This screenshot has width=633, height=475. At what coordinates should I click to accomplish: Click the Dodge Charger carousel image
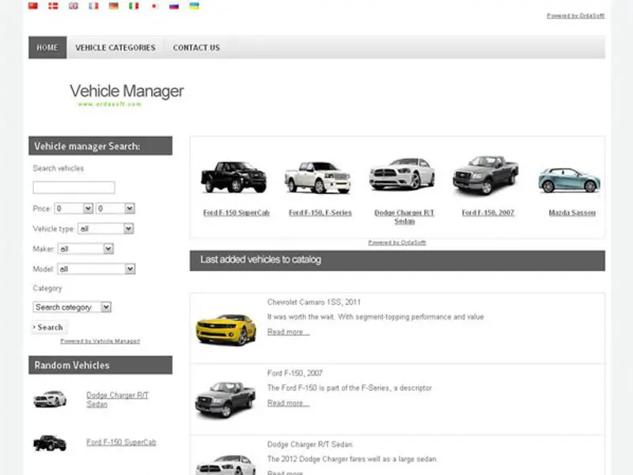pos(402,174)
